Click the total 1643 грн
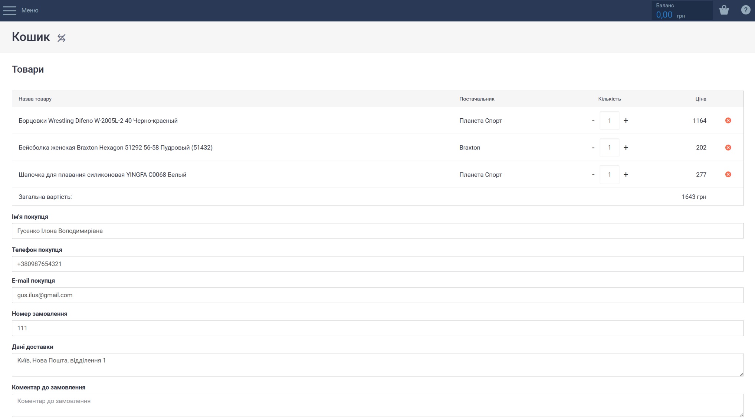The width and height of the screenshot is (755, 418). point(694,197)
